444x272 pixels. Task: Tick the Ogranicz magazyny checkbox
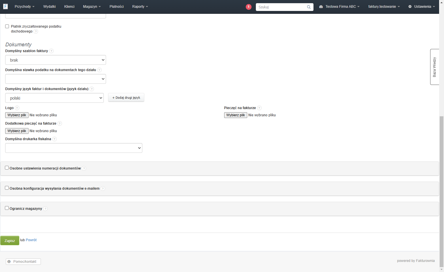coord(7,208)
